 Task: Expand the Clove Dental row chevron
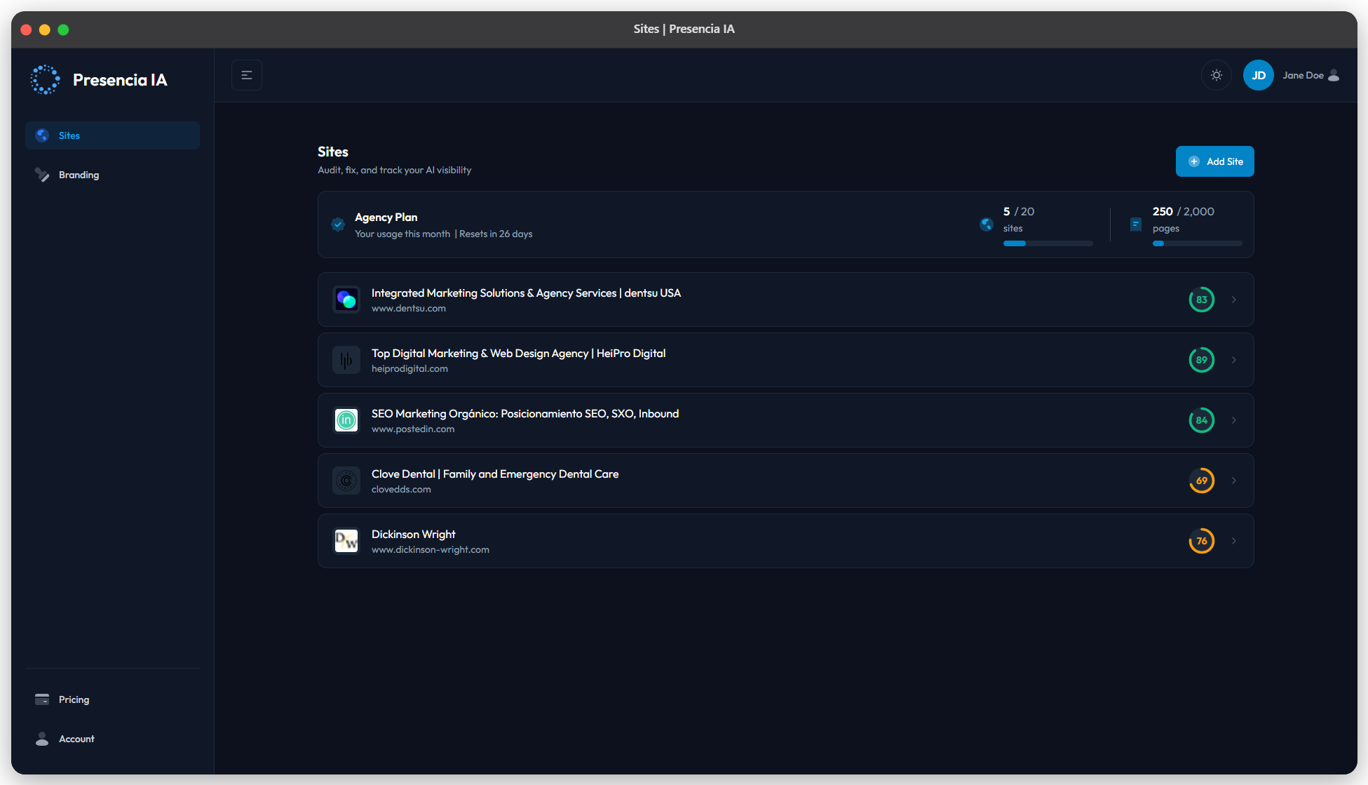click(1234, 481)
